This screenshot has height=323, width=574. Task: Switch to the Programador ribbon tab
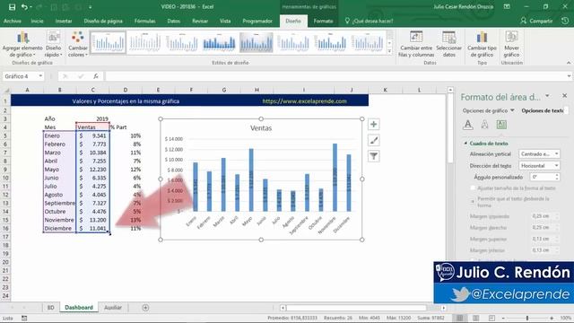[x=257, y=21]
